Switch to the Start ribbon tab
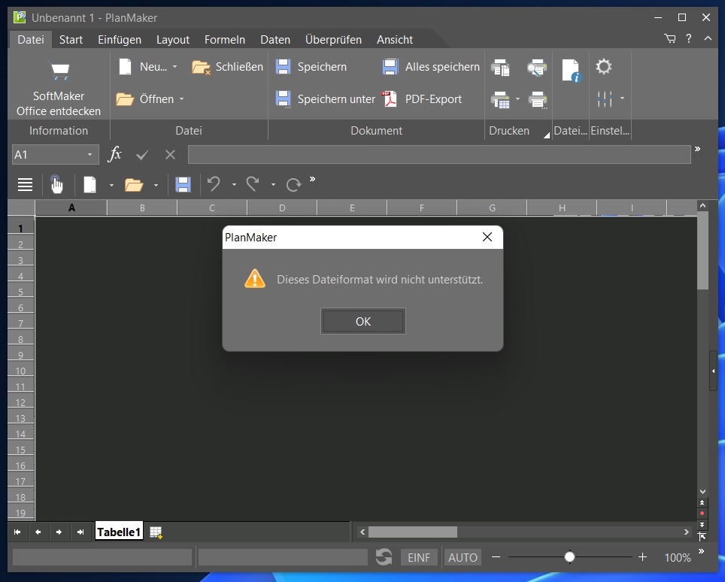The width and height of the screenshot is (725, 582). [x=71, y=40]
